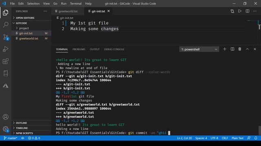Screen dimensions: 261x146
Task: Open Changes compare icon in editor toolbar
Action: pyautogui.click(x=232, y=11)
